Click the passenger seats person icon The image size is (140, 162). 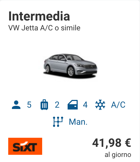(x=16, y=105)
